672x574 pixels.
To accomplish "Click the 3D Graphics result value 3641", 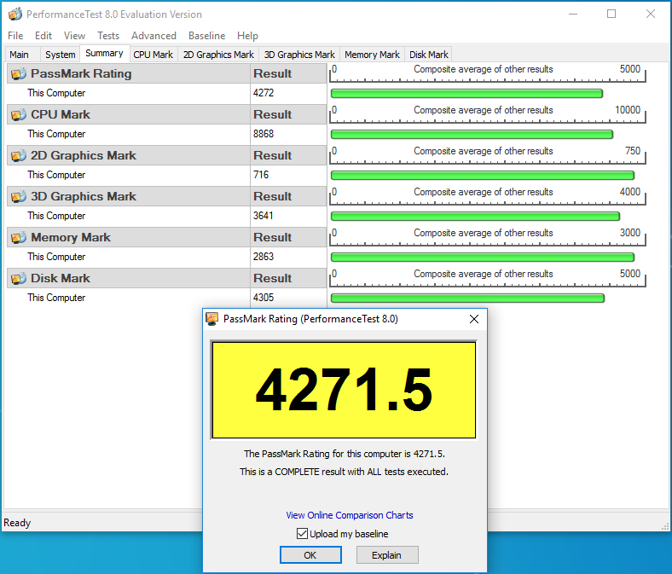I will click(x=263, y=216).
